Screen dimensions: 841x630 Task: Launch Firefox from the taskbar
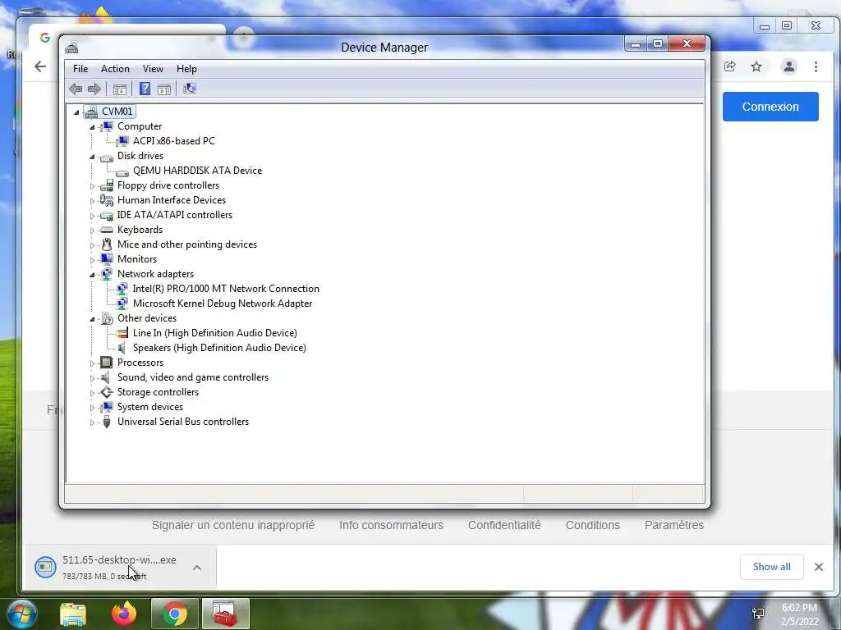pyautogui.click(x=124, y=614)
